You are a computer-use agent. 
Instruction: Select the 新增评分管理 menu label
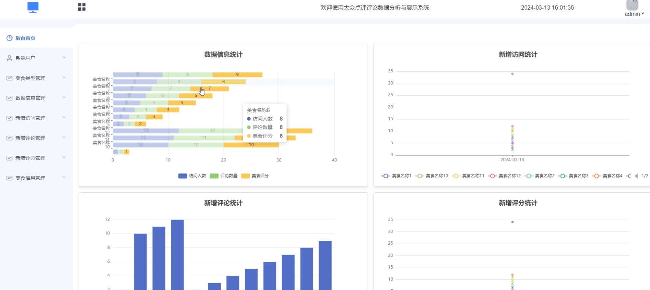coord(30,158)
